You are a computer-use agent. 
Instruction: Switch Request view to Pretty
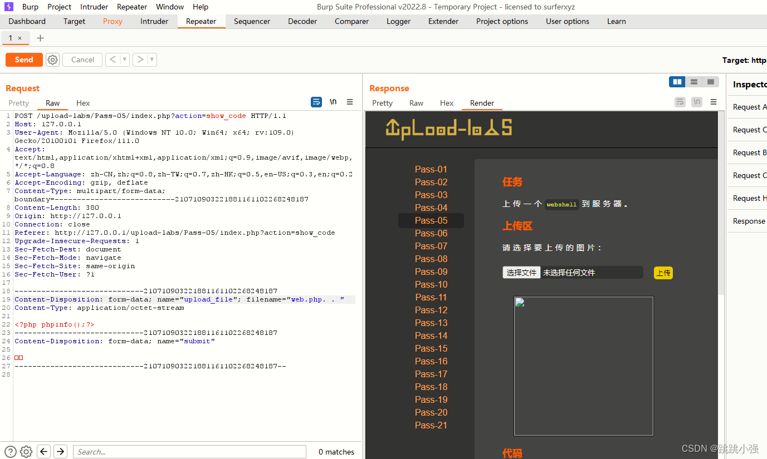point(18,103)
